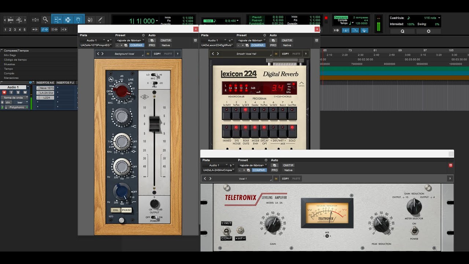Toggle input monitoring on Audio 1
The width and height of the screenshot is (469, 264).
11,92
